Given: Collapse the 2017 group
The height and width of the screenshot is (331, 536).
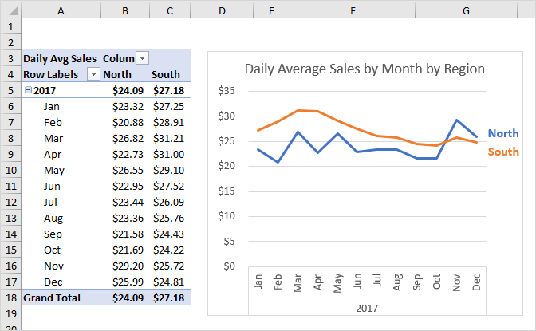Looking at the screenshot, I should coord(29,90).
